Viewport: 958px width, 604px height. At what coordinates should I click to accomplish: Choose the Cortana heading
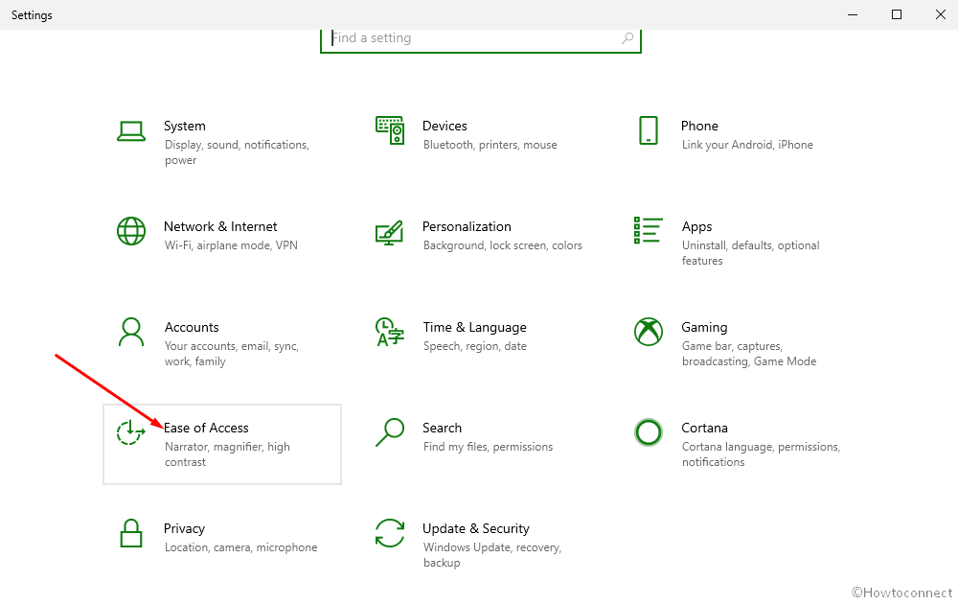pos(704,428)
